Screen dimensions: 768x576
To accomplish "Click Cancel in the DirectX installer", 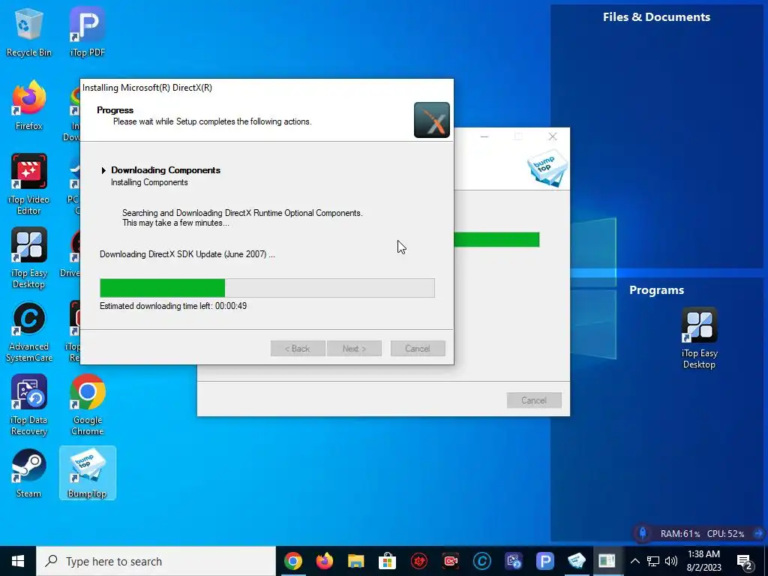I will (418, 348).
